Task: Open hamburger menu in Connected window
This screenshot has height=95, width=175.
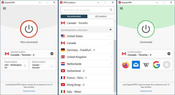Action: pos(121,8)
